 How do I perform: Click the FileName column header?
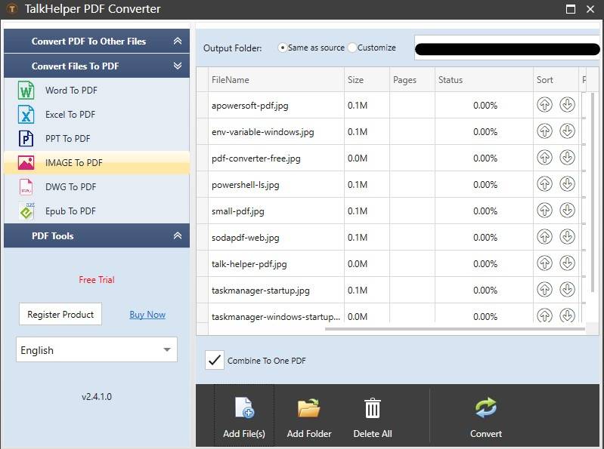tap(276, 80)
